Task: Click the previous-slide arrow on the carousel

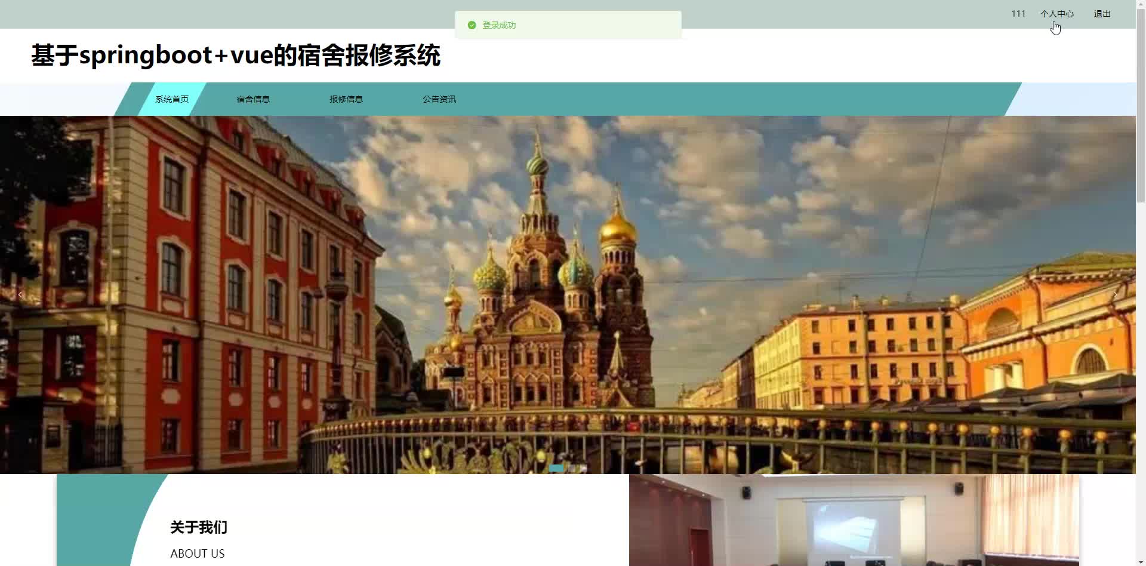Action: [x=20, y=294]
